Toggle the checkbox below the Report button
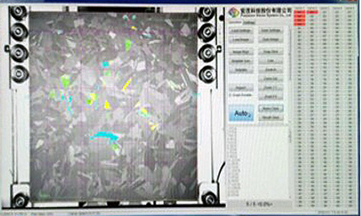 (230, 96)
